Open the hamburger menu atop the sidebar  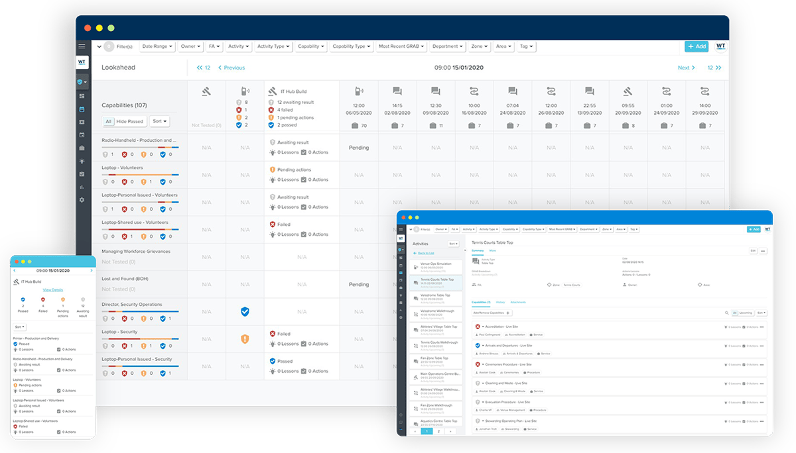coord(81,46)
